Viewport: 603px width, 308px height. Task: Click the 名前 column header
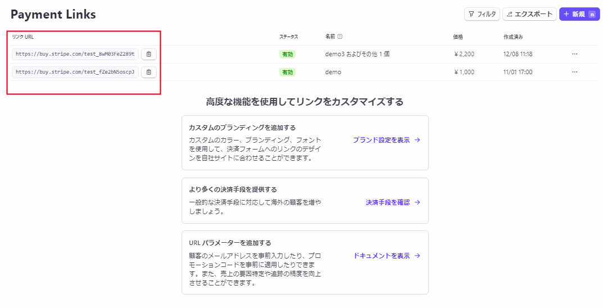(x=330, y=37)
